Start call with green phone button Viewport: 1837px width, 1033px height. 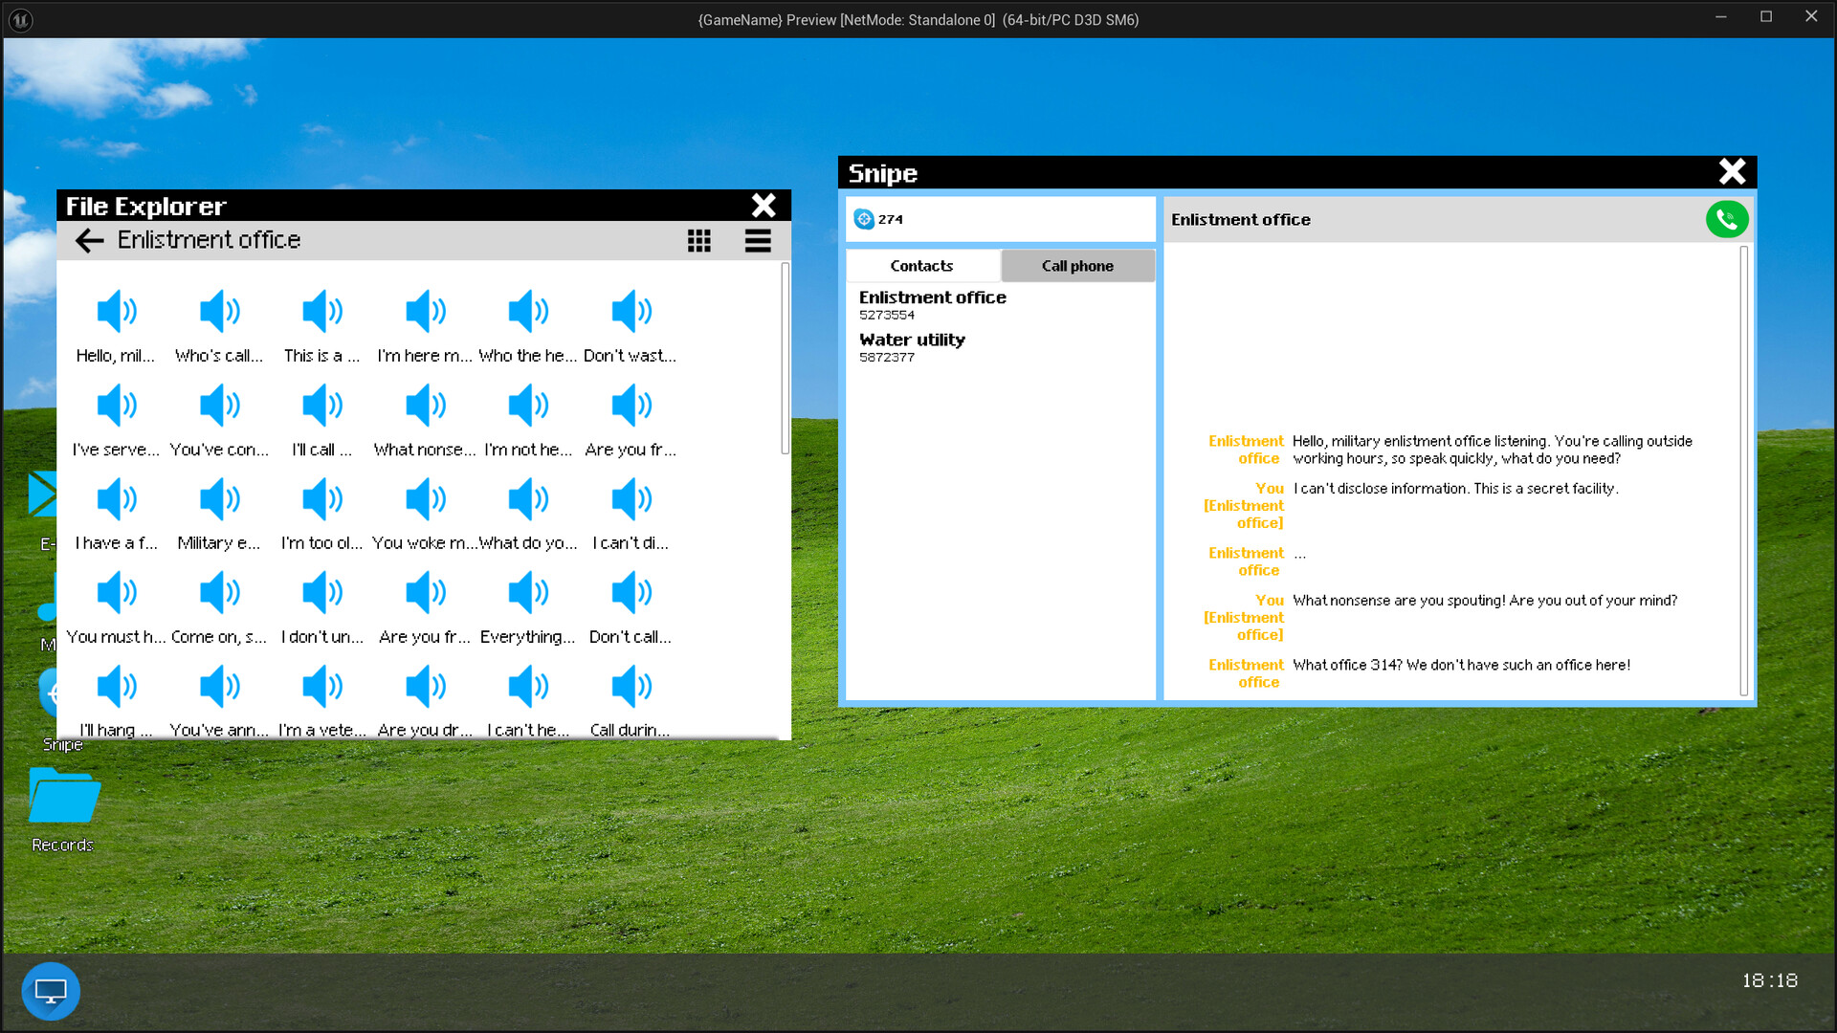tap(1727, 219)
